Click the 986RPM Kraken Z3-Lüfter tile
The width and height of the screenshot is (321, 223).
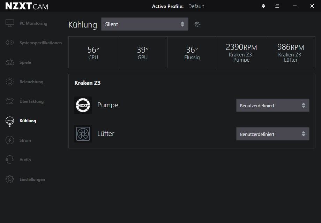(x=291, y=52)
